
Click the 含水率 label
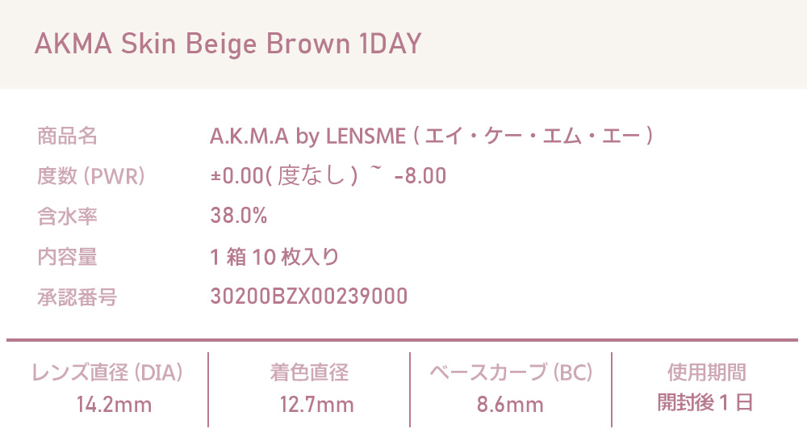click(x=67, y=216)
